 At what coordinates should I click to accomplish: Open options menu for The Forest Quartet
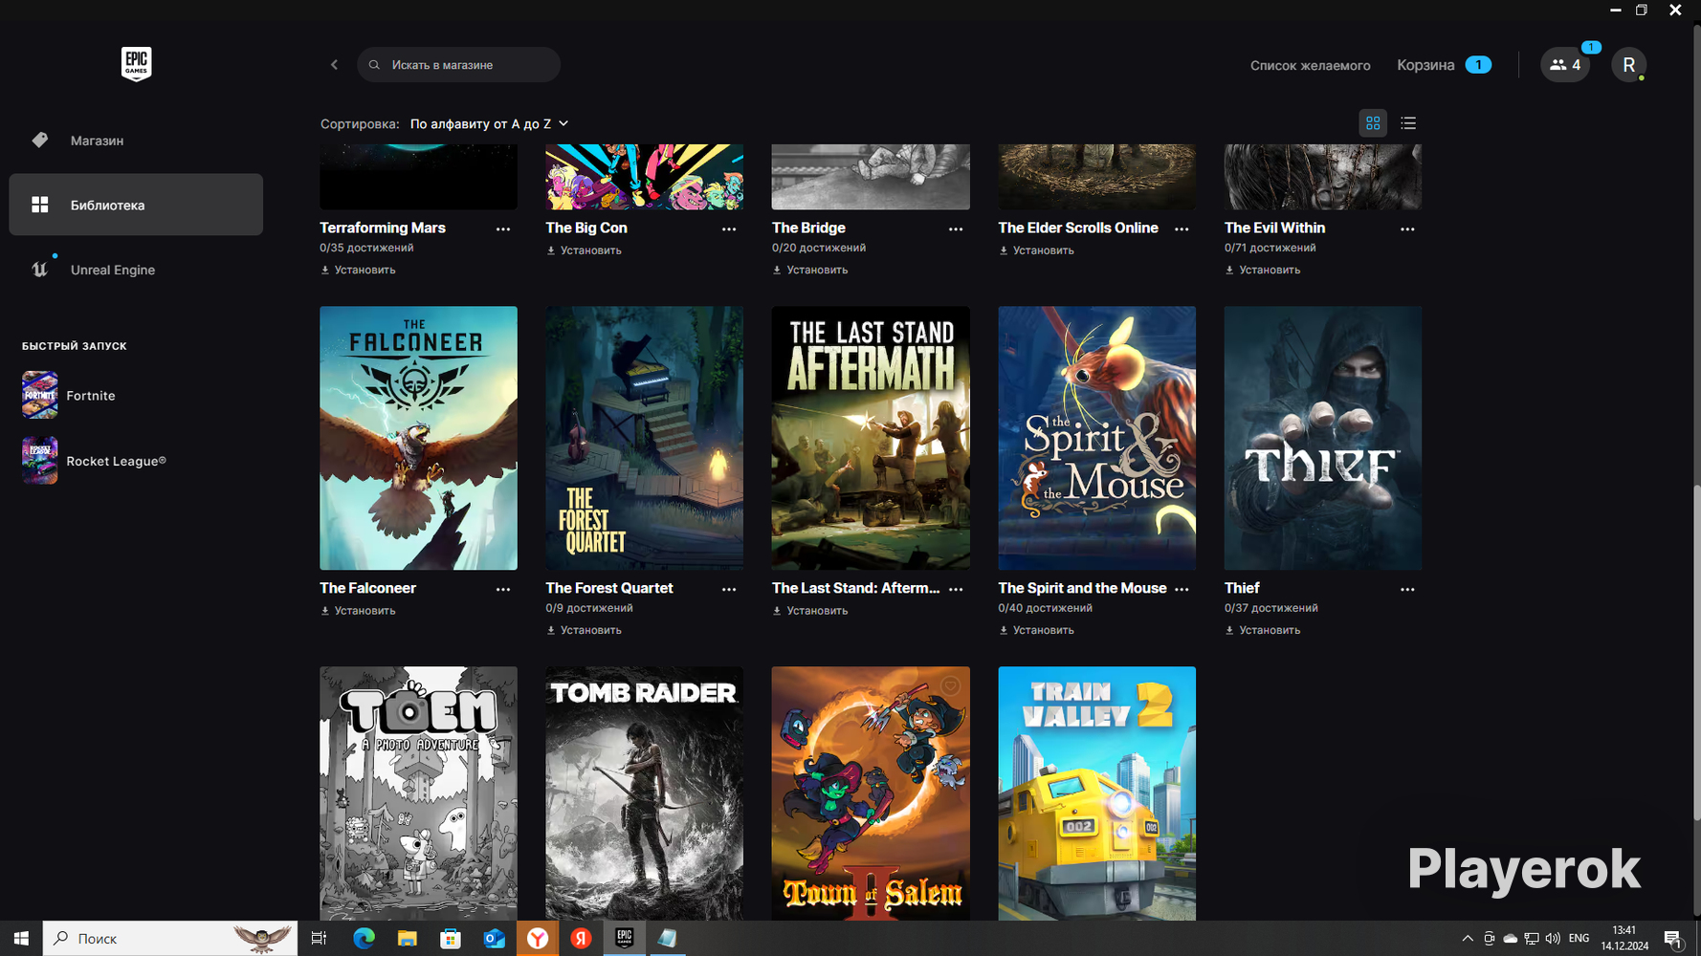pos(729,590)
